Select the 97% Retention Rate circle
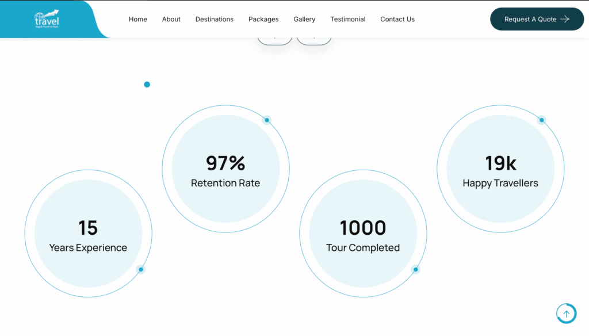589x336 pixels. (225, 169)
